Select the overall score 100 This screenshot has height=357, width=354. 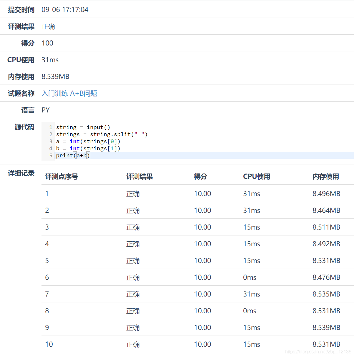(47, 43)
